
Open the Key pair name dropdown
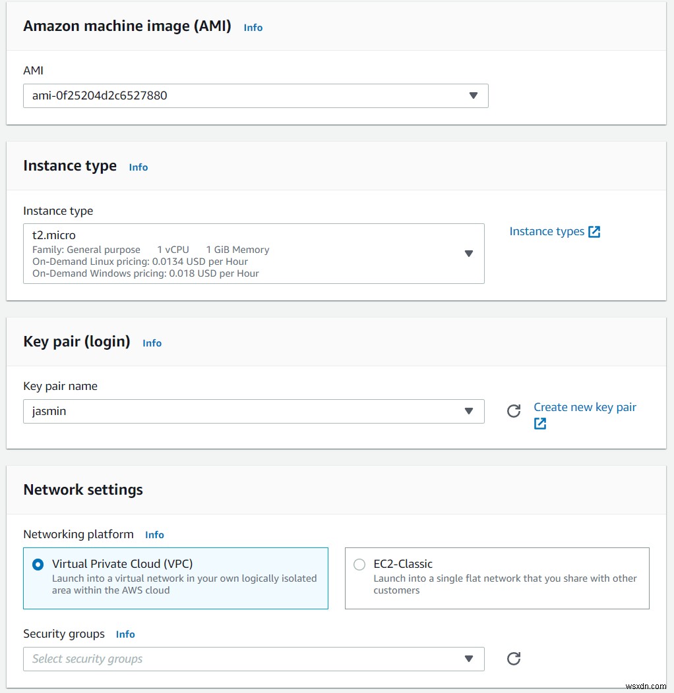pos(468,411)
